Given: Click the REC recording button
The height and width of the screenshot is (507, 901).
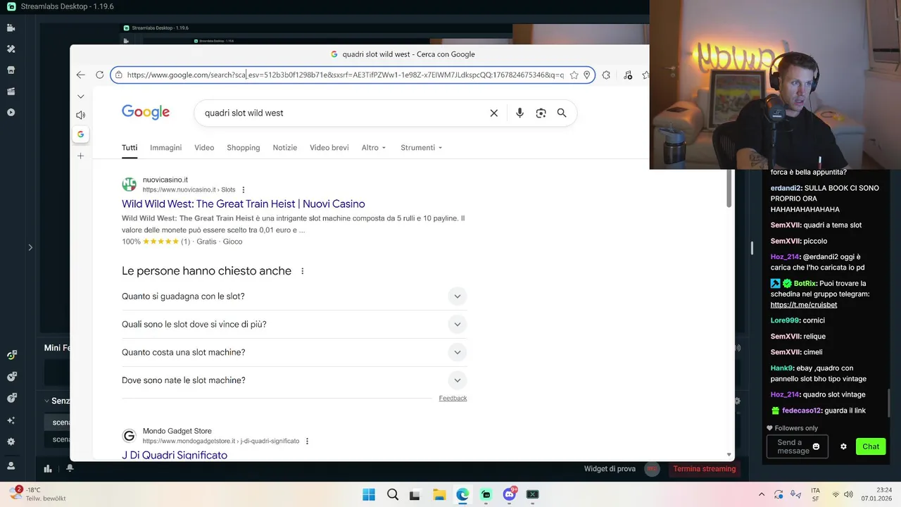Looking at the screenshot, I should pyautogui.click(x=652, y=469).
